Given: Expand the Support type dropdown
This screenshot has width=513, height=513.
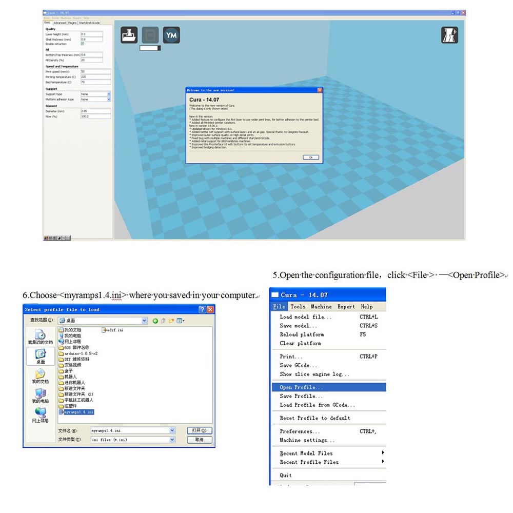Looking at the screenshot, I should 109,94.
